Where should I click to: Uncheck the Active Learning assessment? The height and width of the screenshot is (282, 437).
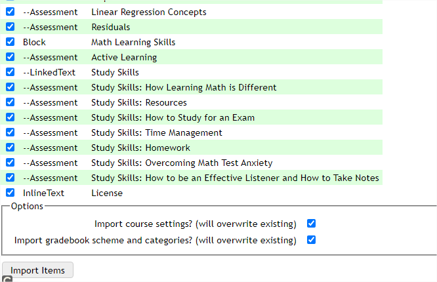10,57
